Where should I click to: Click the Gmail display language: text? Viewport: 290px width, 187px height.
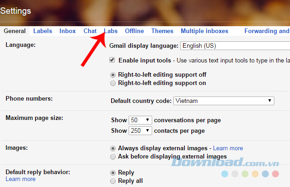[144, 45]
